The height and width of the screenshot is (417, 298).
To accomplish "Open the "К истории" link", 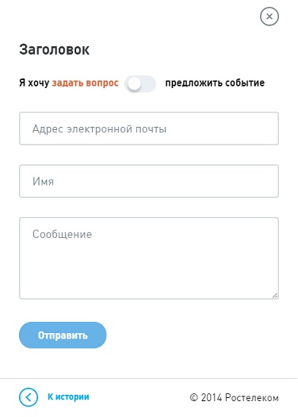I will [68, 397].
